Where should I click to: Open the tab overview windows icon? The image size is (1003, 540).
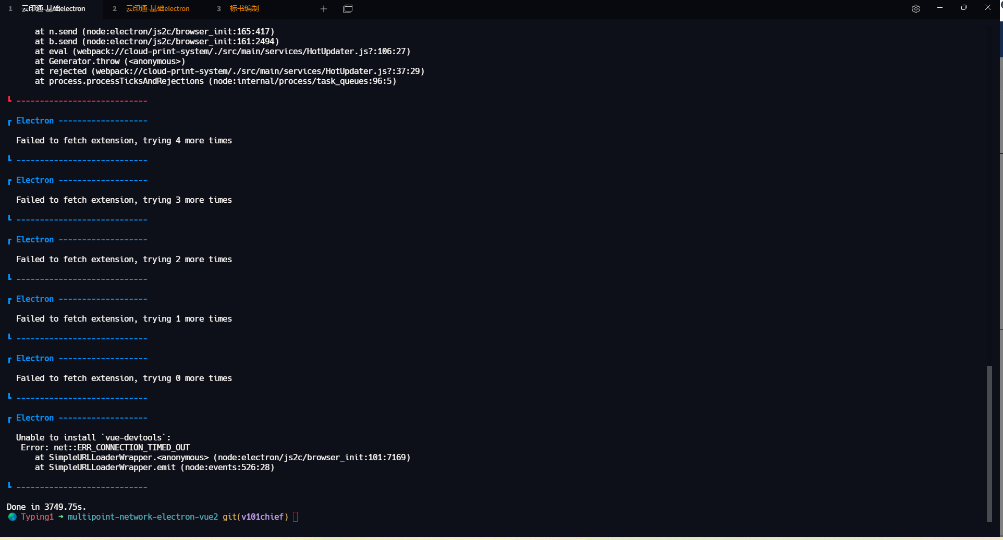pos(348,9)
